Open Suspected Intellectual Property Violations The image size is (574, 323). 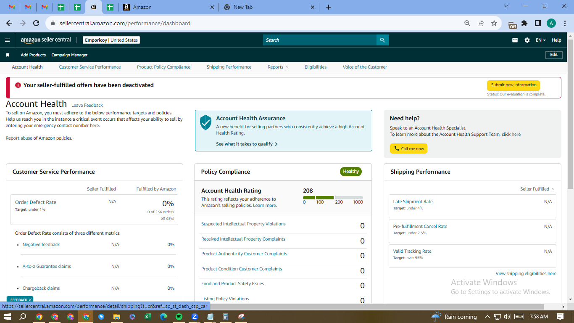point(243,224)
